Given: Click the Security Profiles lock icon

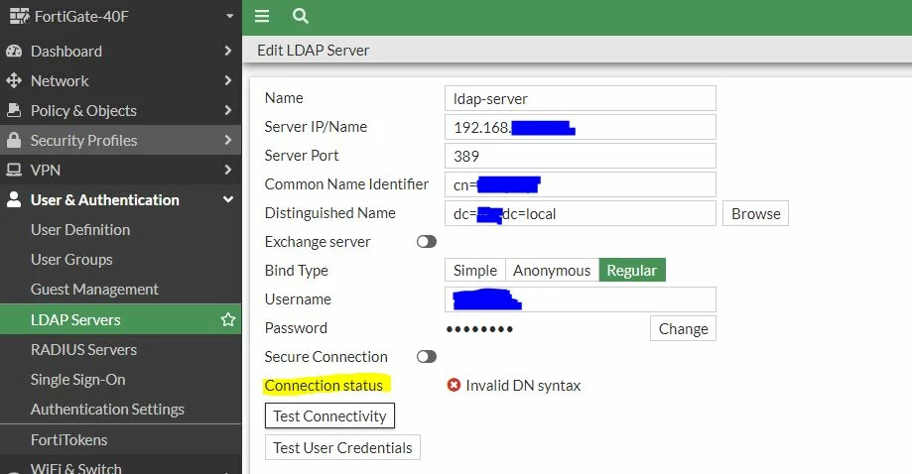Looking at the screenshot, I should [14, 140].
